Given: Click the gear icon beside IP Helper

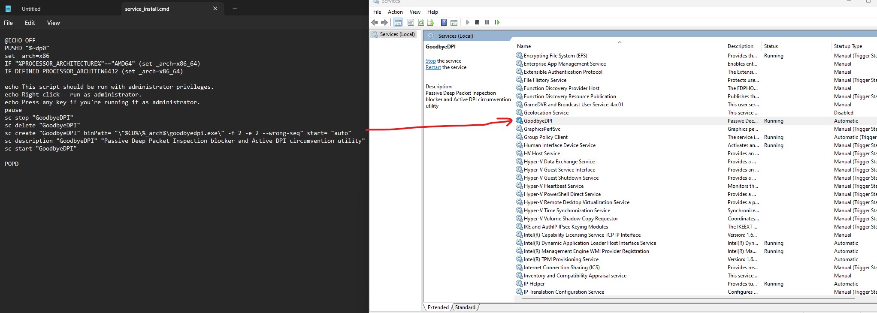Looking at the screenshot, I should (x=519, y=284).
